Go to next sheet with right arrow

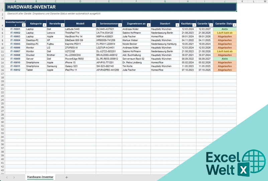pos(14,177)
